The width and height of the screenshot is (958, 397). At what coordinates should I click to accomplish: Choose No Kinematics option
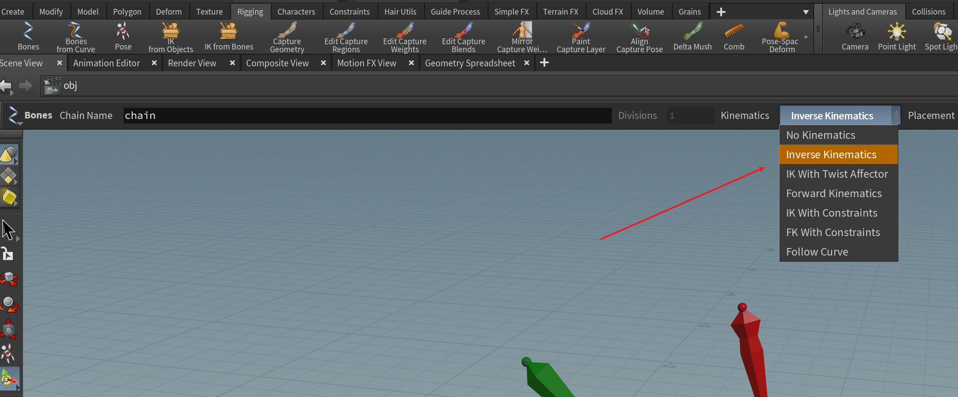coord(839,135)
